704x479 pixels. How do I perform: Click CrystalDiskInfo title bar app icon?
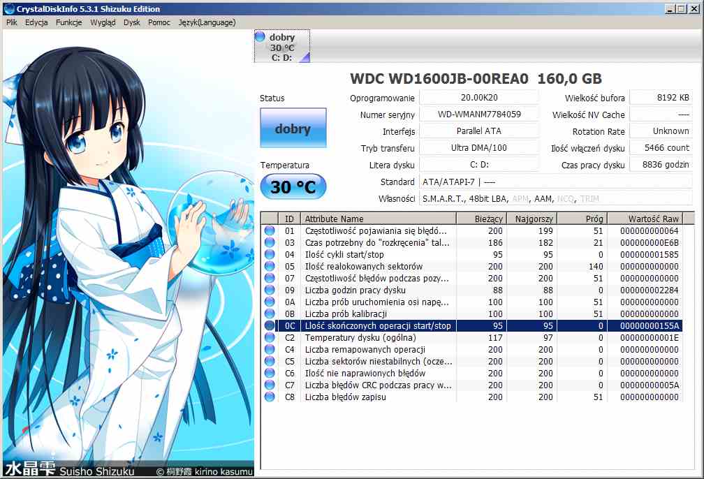coord(8,8)
